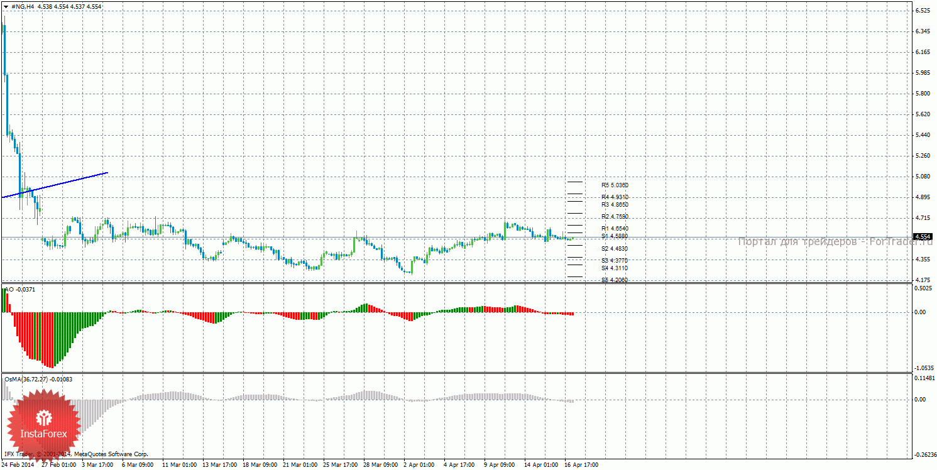Click the current price tag 4.554
This screenshot has width=937, height=470.
click(923, 237)
